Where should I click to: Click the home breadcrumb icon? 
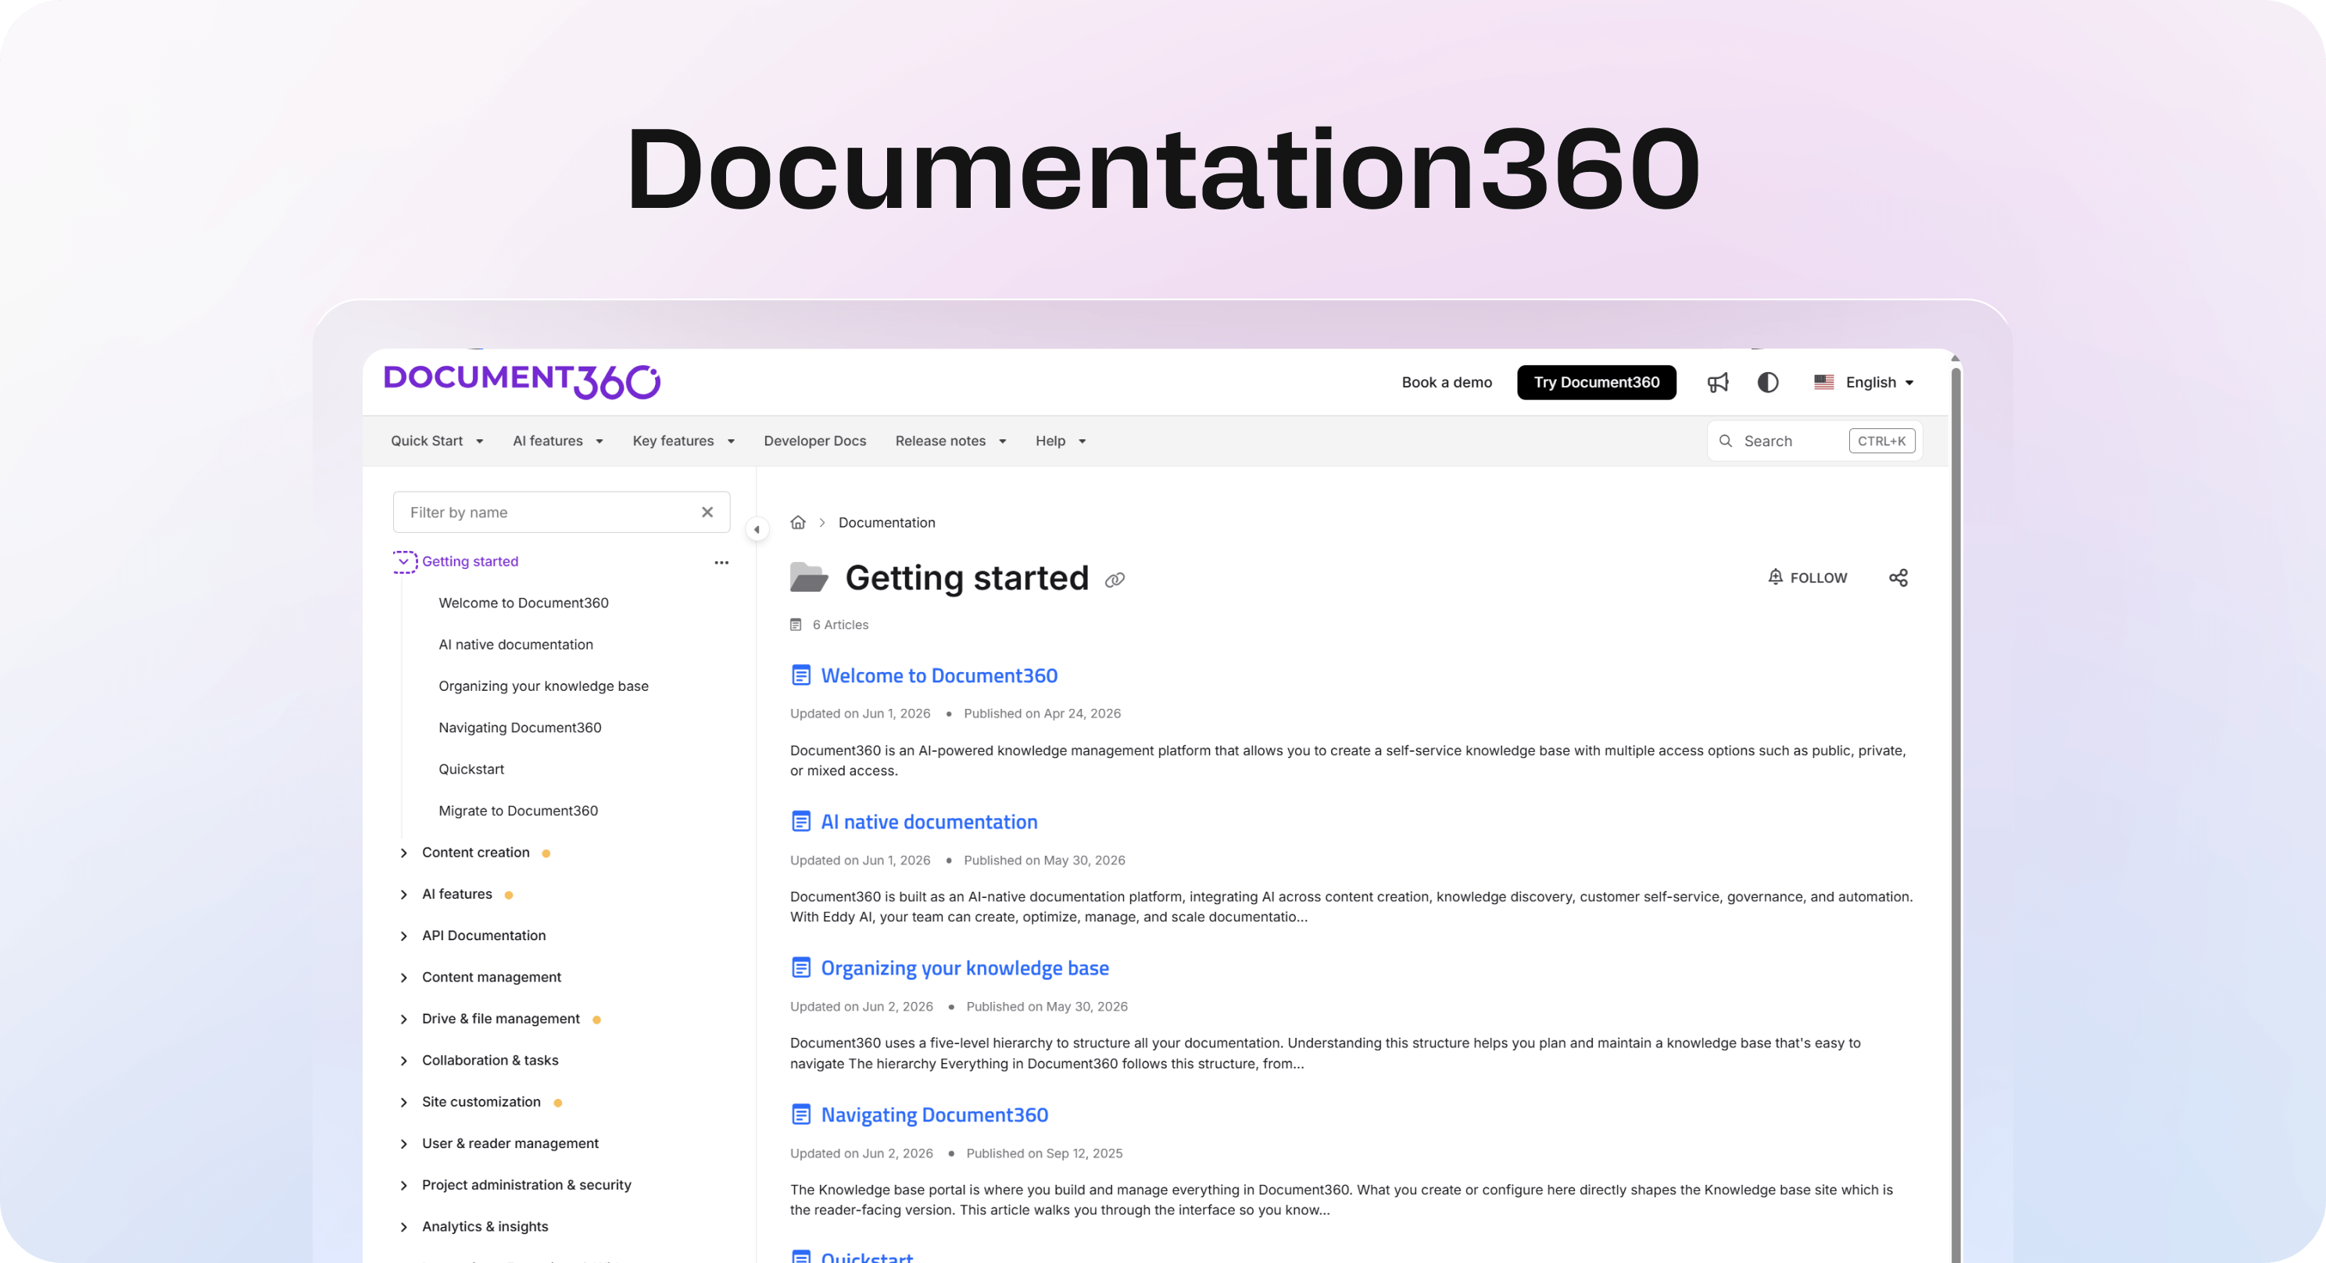pos(797,522)
